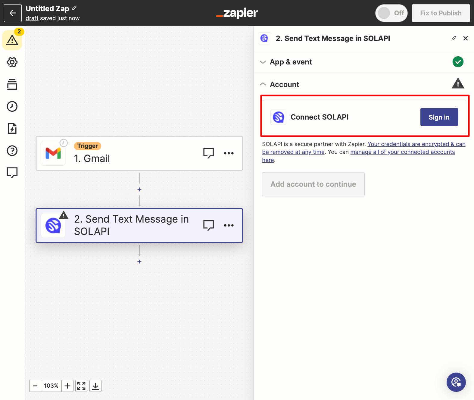Expand the App & event section

click(364, 62)
